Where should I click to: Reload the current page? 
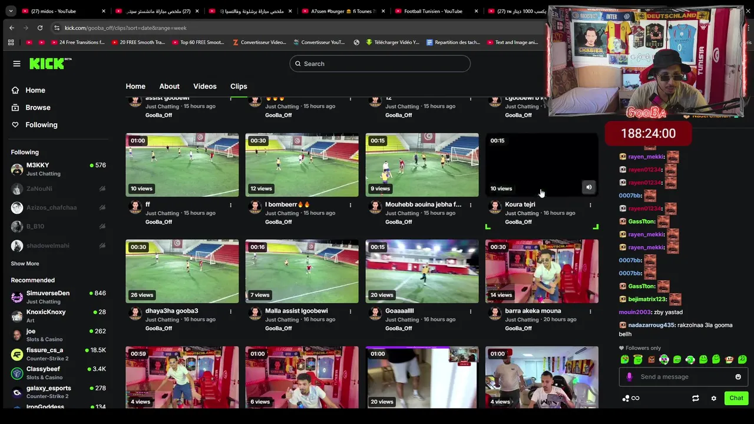[x=40, y=28]
